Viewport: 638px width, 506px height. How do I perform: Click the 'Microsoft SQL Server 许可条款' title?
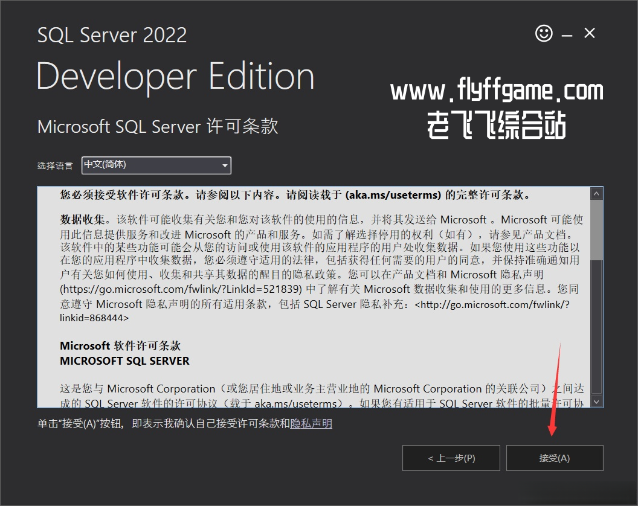coord(158,127)
